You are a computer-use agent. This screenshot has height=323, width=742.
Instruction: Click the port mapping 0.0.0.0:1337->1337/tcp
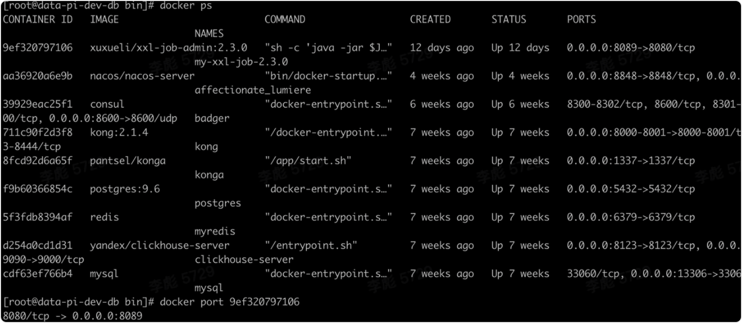(631, 160)
